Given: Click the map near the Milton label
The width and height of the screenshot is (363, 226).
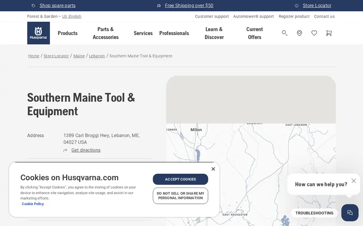Looking at the screenshot, I should (x=196, y=130).
